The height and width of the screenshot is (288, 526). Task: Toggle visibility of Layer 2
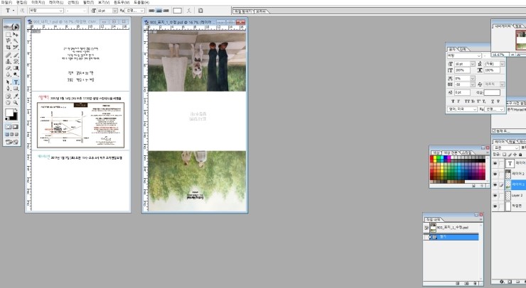pos(495,195)
